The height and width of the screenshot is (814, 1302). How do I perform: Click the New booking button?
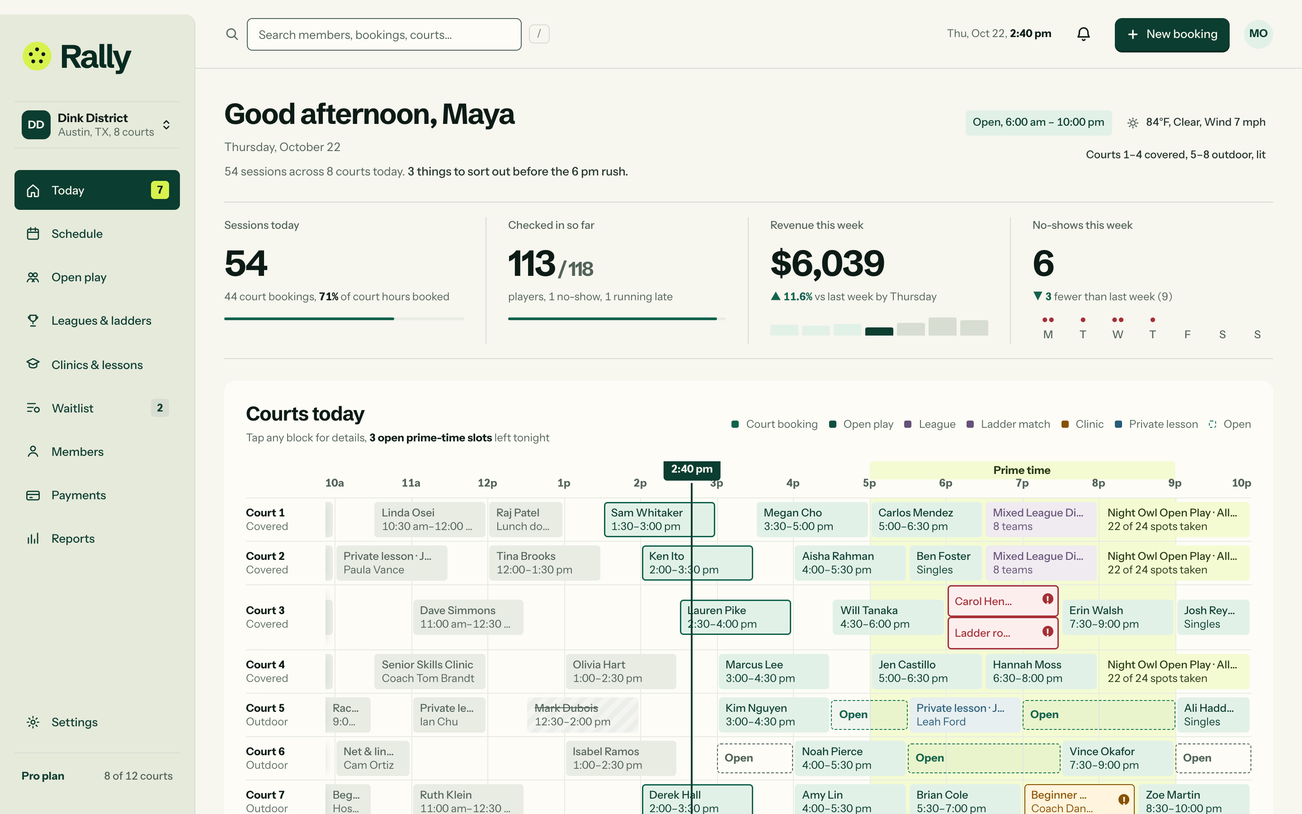click(1172, 34)
